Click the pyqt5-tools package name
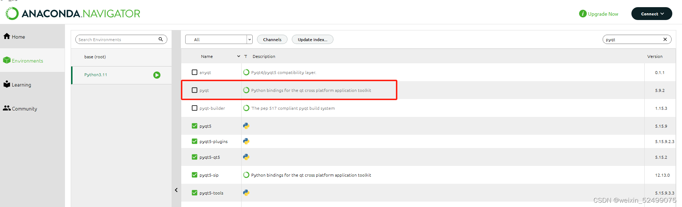Screen dimensions: 682x207 (211, 193)
